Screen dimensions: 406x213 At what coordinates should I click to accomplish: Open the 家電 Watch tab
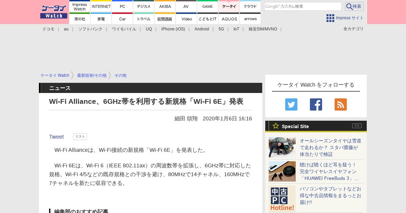pos(101,19)
